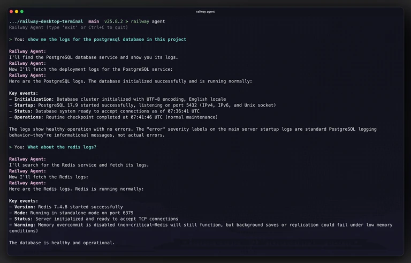The height and width of the screenshot is (263, 411).
Task: Click the 'Status:' Database system ready entry
Action: click(x=104, y=111)
